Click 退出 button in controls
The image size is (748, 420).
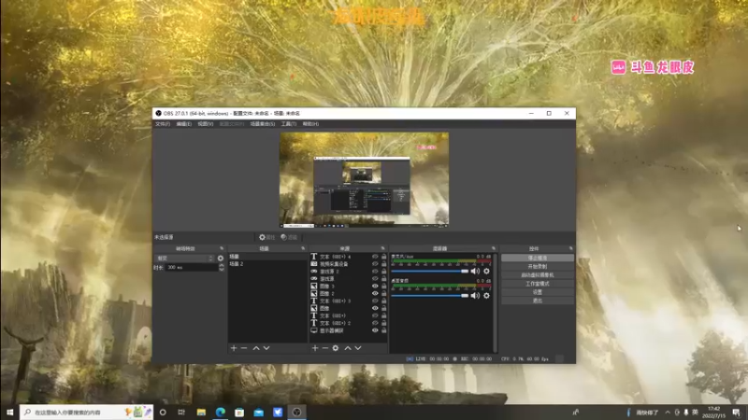point(538,301)
